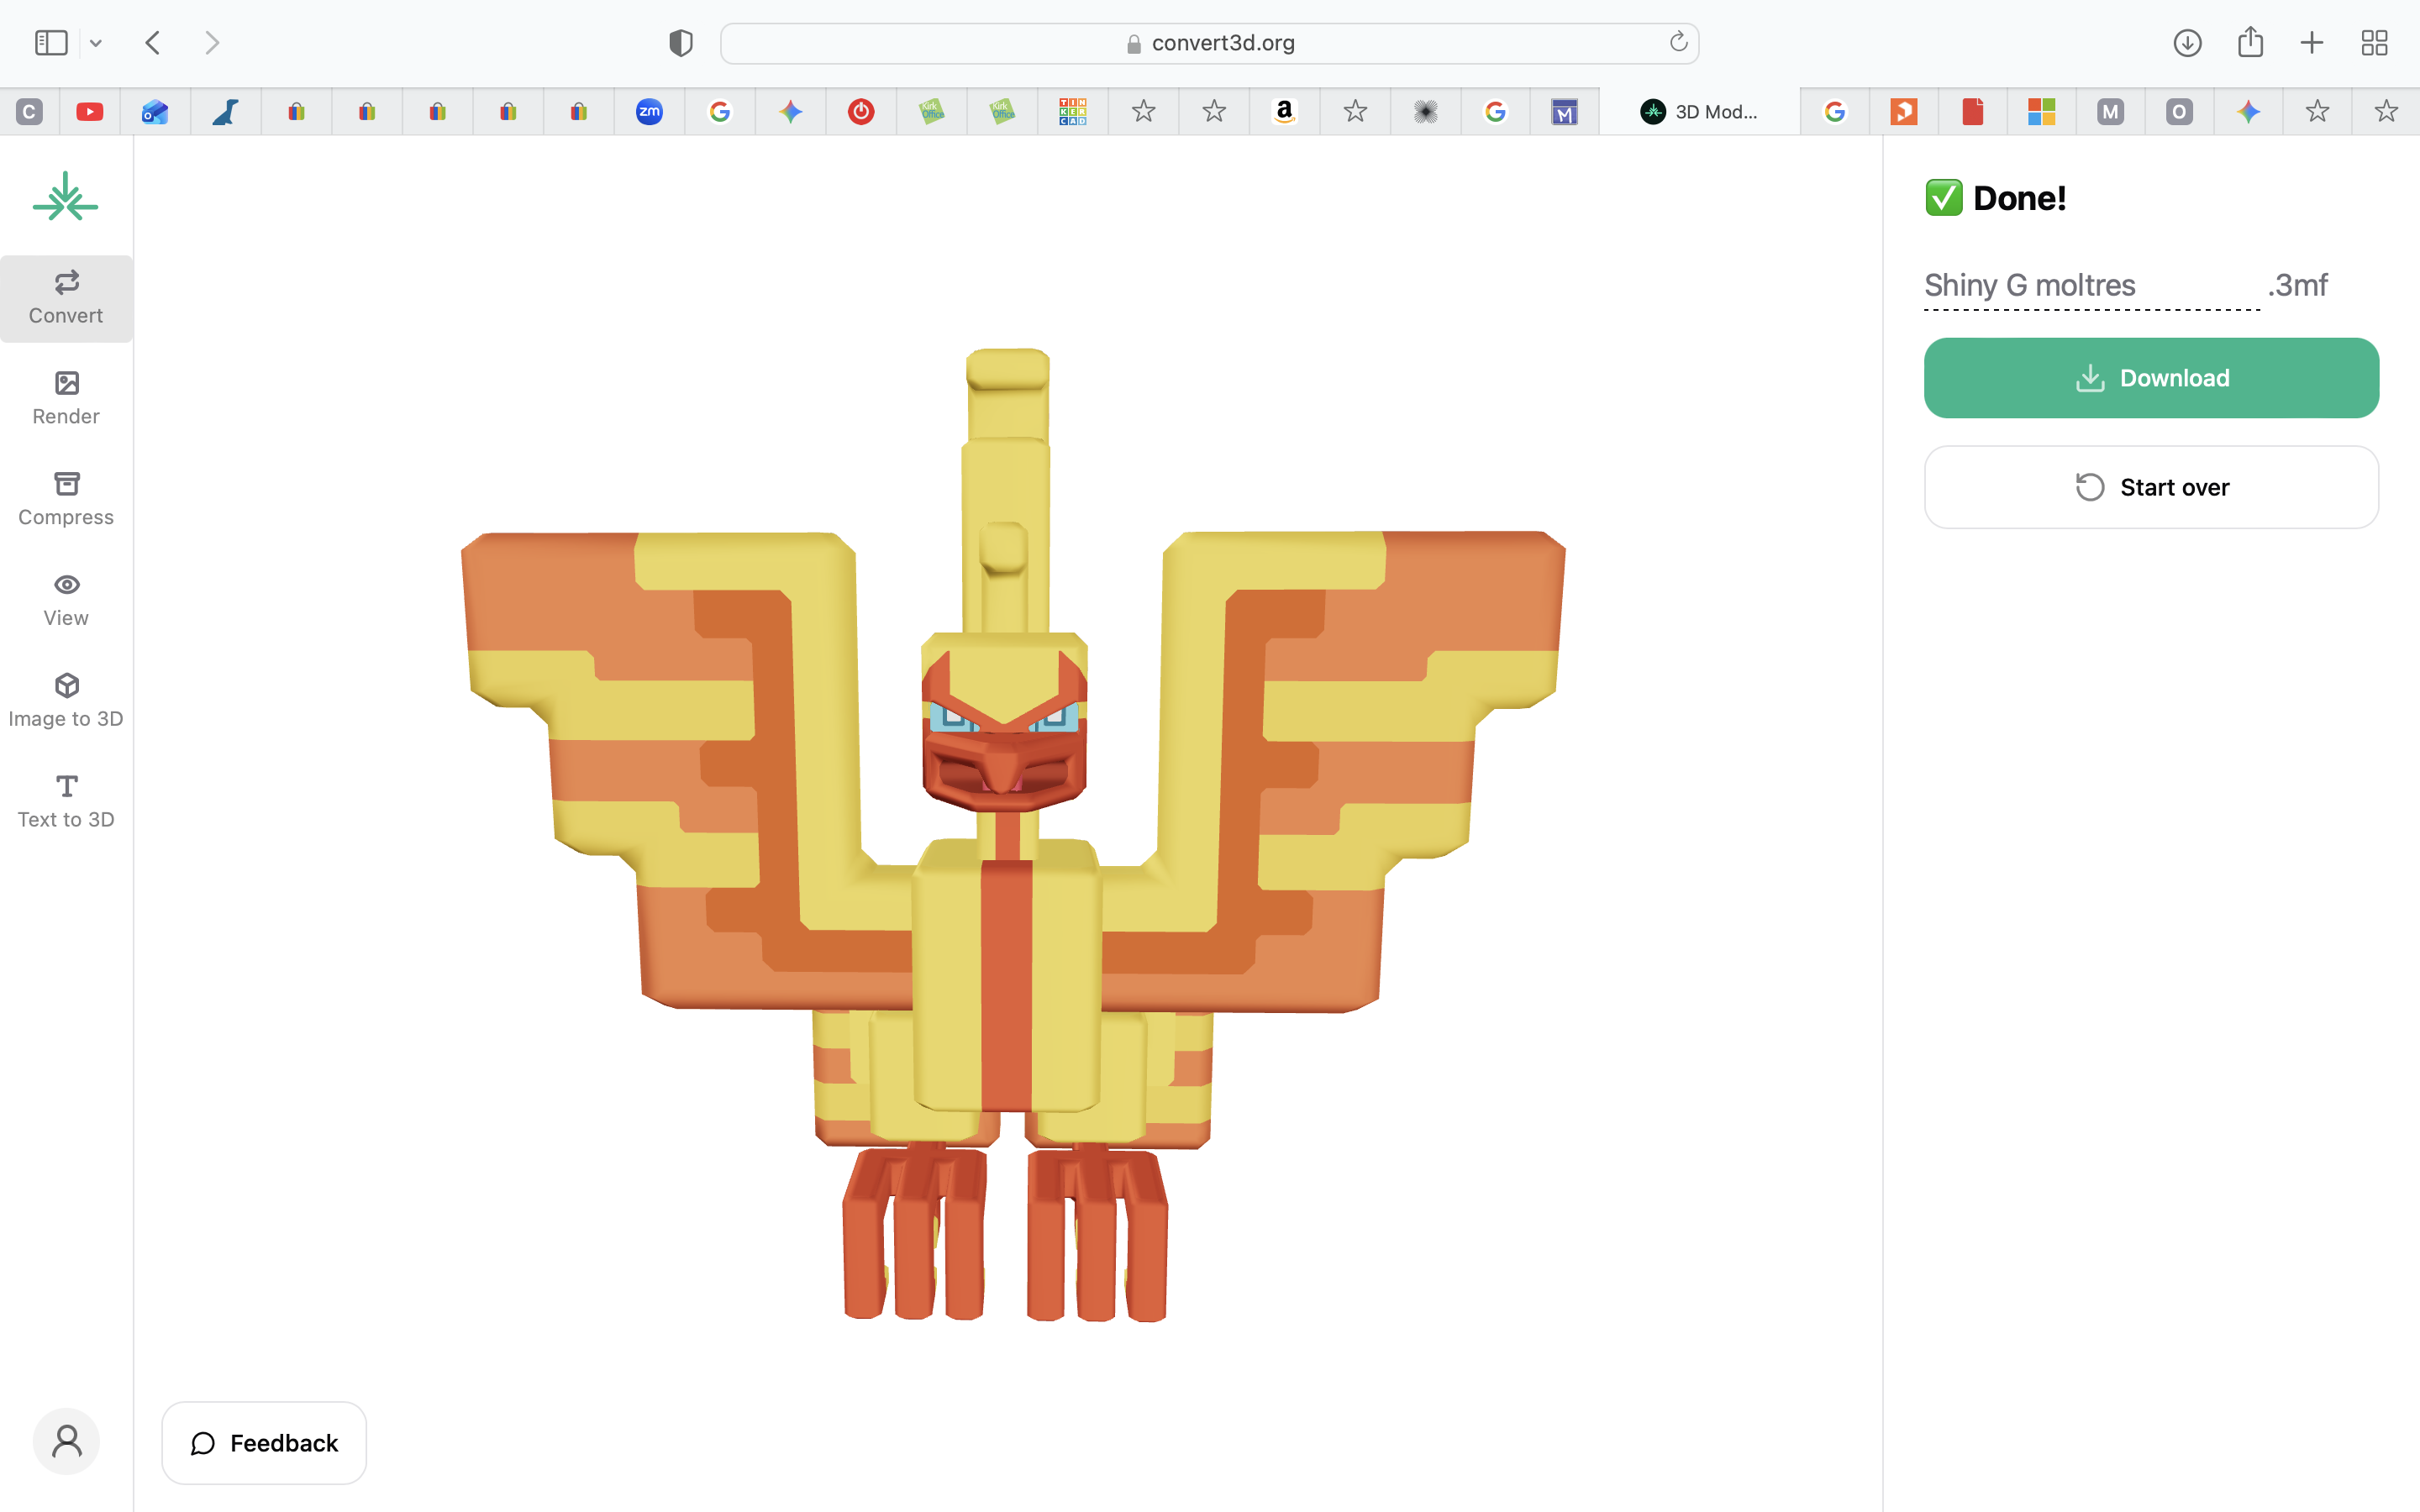The height and width of the screenshot is (1512, 2420).
Task: Click Start over to reset conversion
Action: click(x=2151, y=487)
